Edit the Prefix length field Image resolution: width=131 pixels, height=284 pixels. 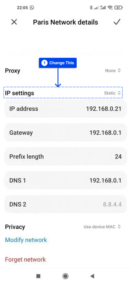65,156
